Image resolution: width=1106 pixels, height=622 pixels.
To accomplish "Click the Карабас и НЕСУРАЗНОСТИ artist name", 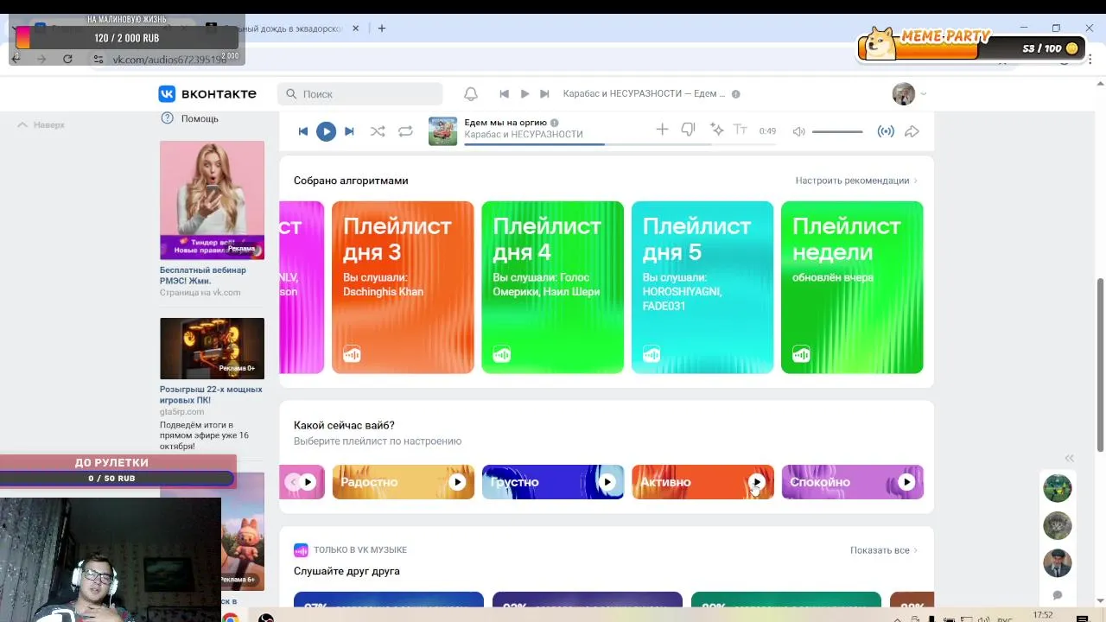I will click(x=524, y=135).
